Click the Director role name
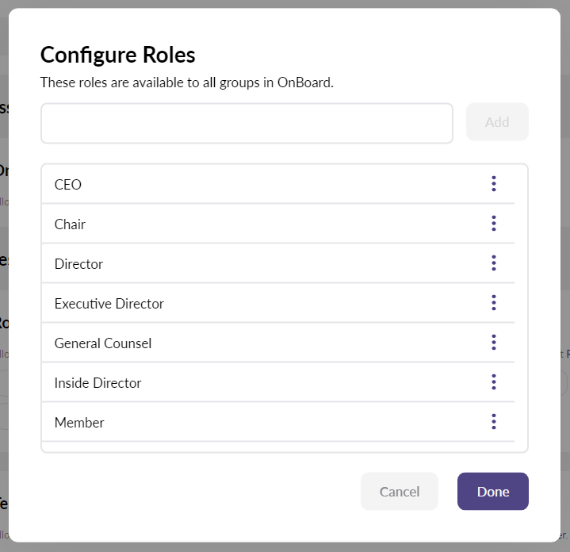570x552 pixels. tap(78, 264)
